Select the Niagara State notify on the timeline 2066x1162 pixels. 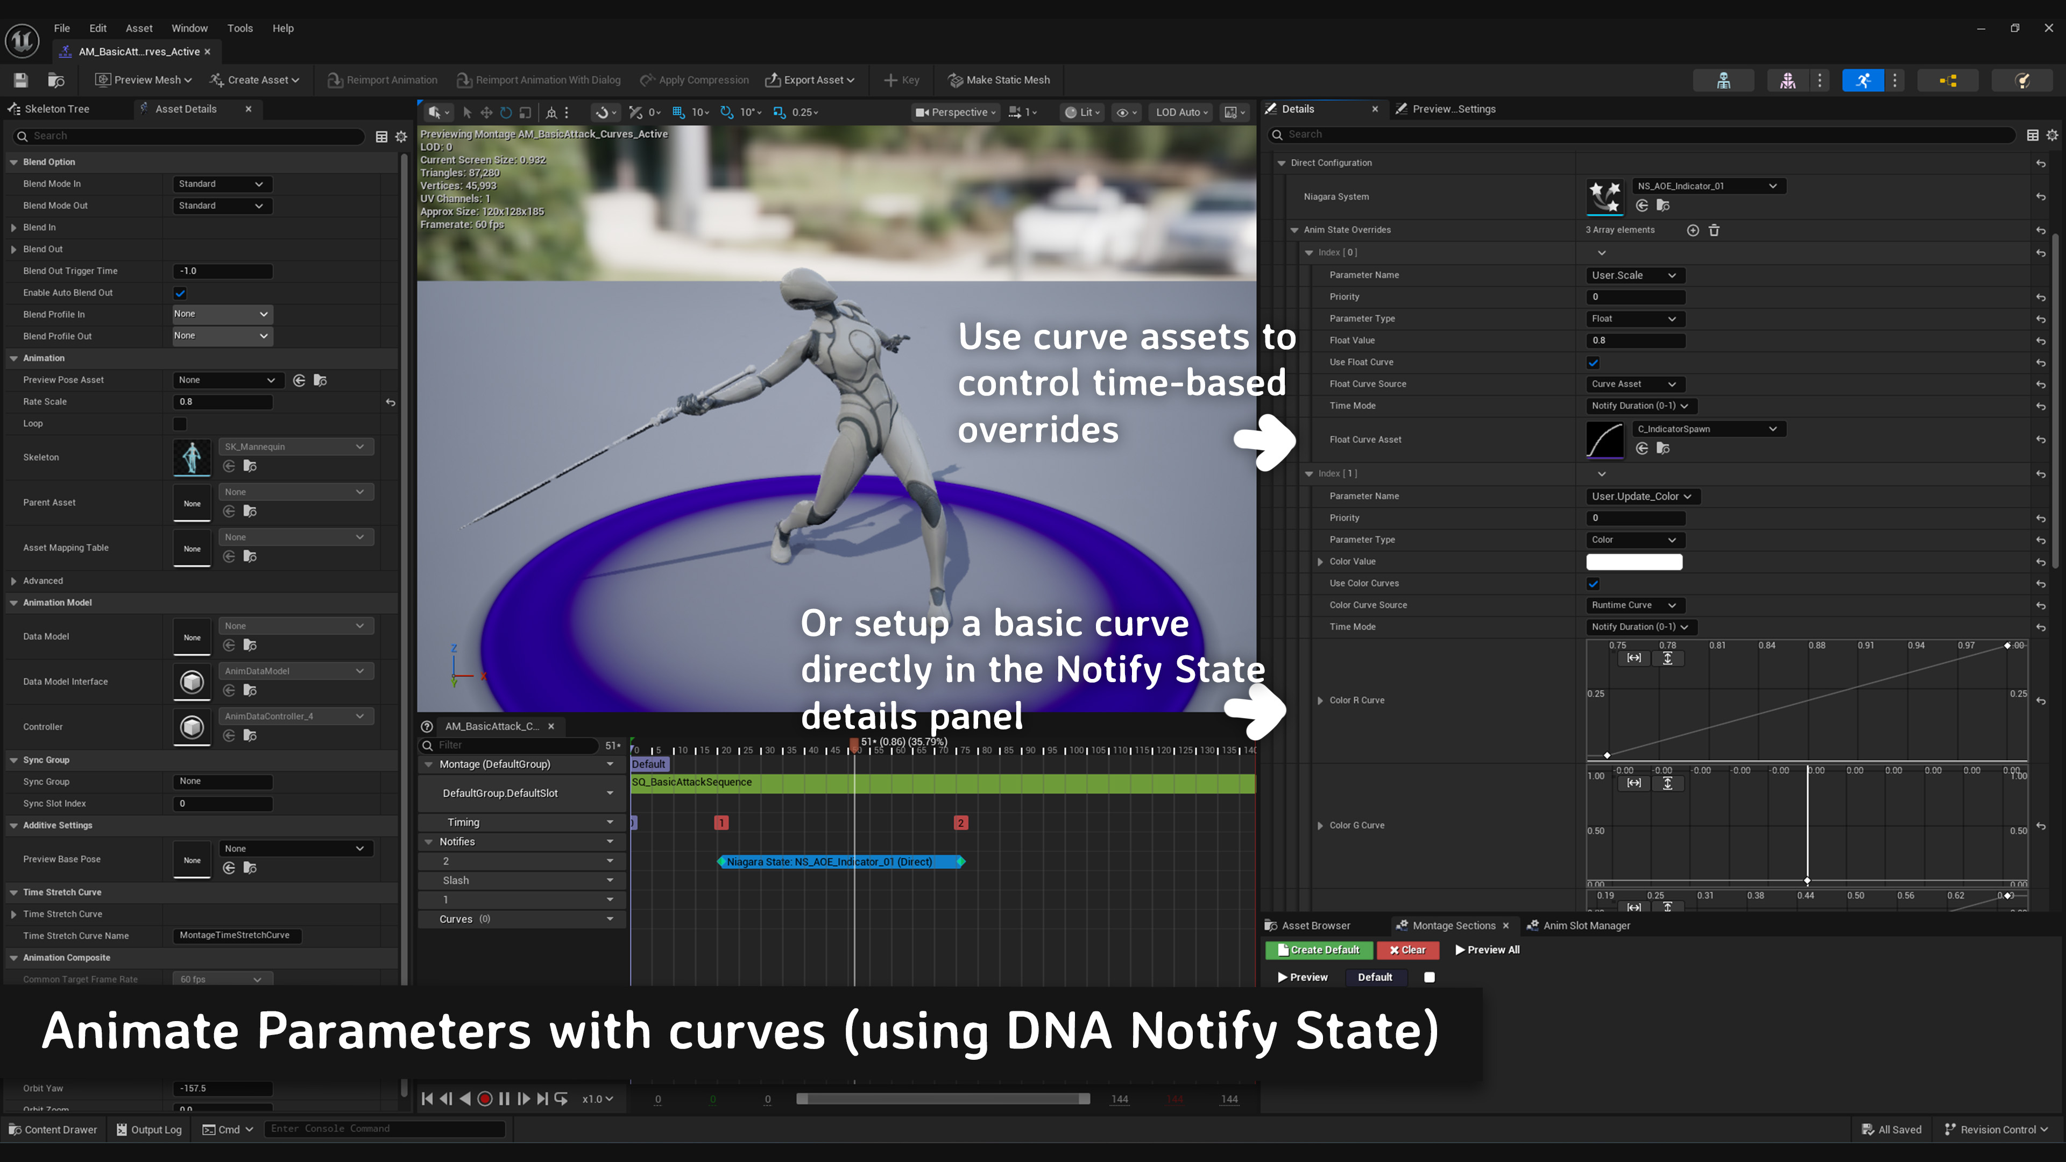click(x=840, y=862)
